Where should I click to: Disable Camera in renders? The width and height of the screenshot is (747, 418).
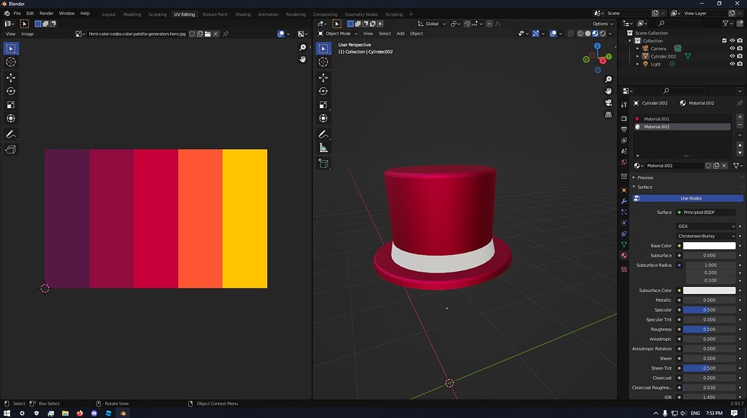740,48
